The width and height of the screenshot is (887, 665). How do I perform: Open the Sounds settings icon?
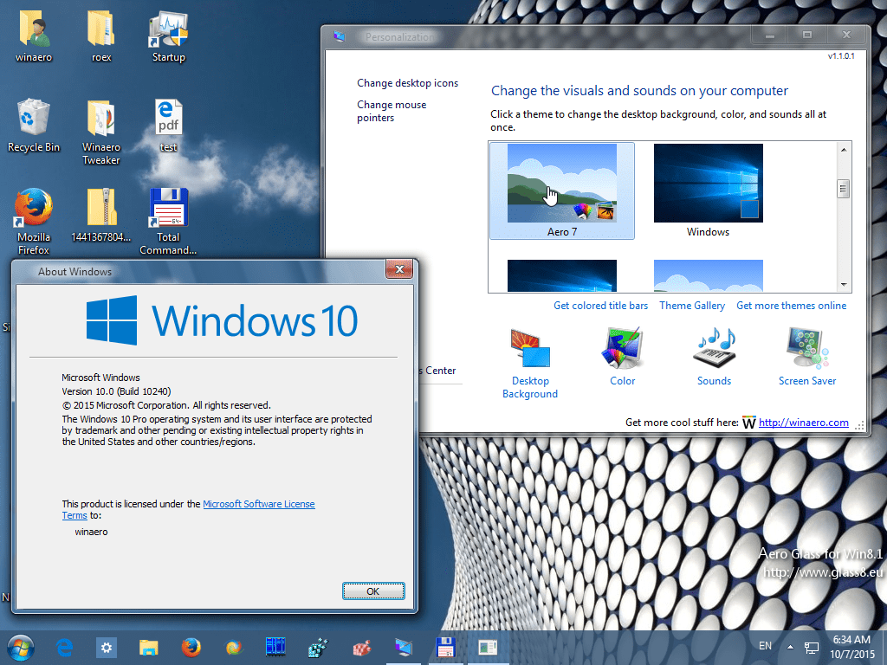coord(714,351)
